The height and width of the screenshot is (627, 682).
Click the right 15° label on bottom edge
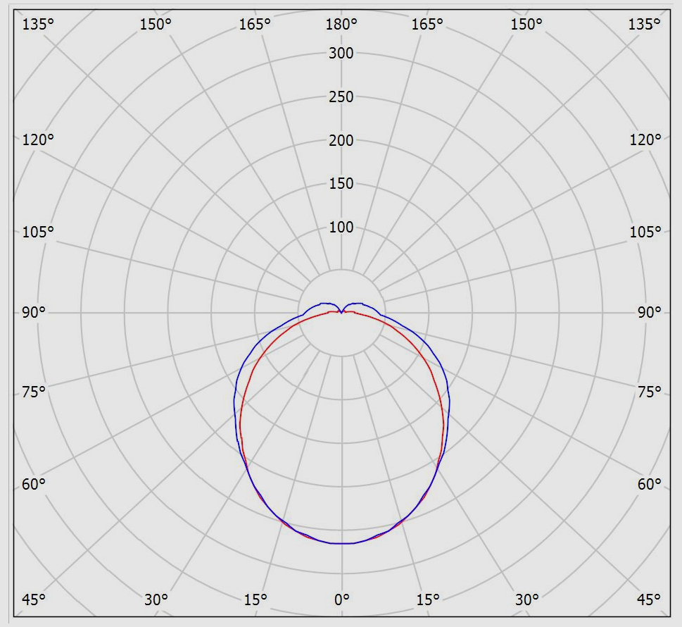428,600
